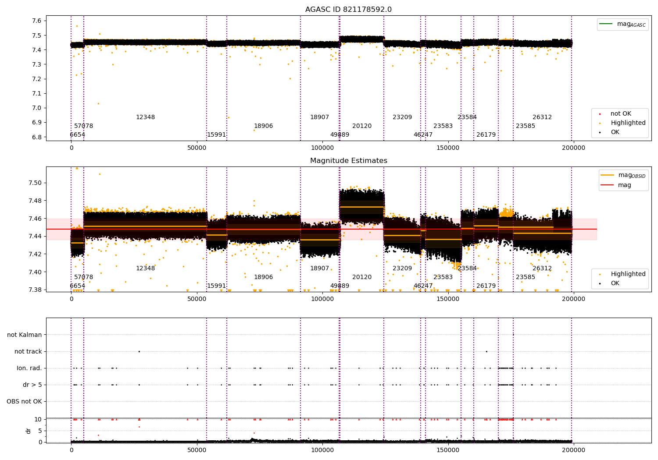Click 'not OK' in the top plot legend

(x=620, y=114)
